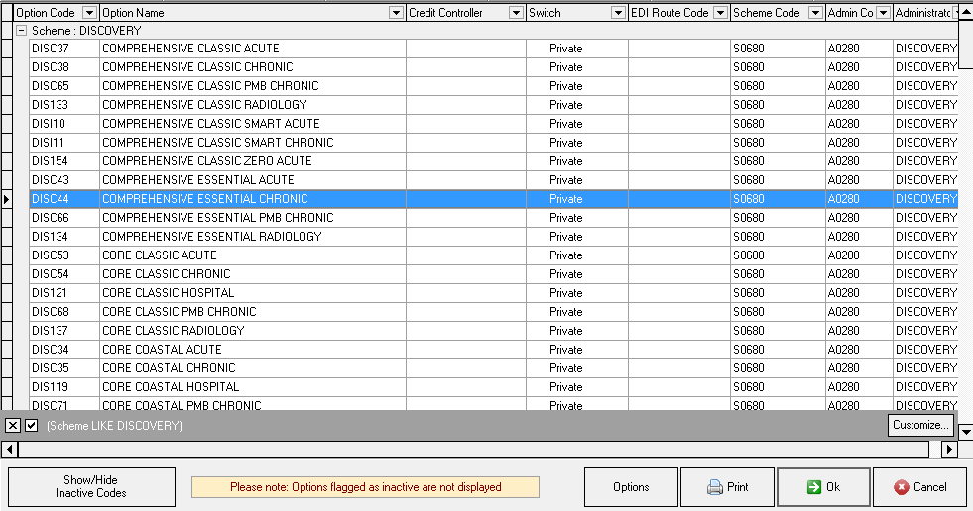The height and width of the screenshot is (511, 973).
Task: Open the Admin Co column filter dropdown
Action: (x=883, y=13)
